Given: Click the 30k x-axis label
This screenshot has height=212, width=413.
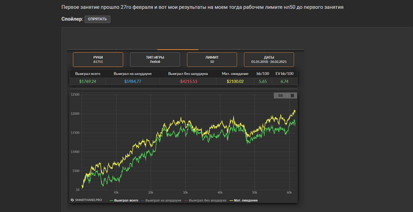Looking at the screenshot, I should click(x=185, y=193).
